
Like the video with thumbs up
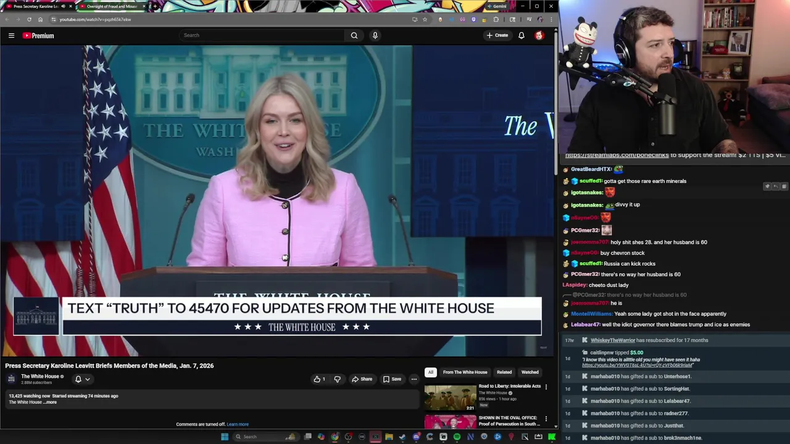(x=319, y=379)
